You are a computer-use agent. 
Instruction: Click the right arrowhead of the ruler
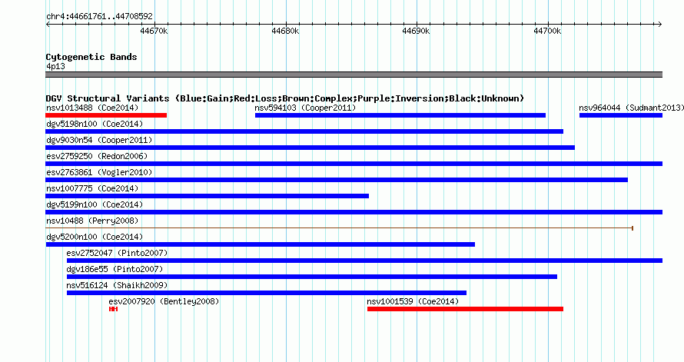[x=660, y=25]
